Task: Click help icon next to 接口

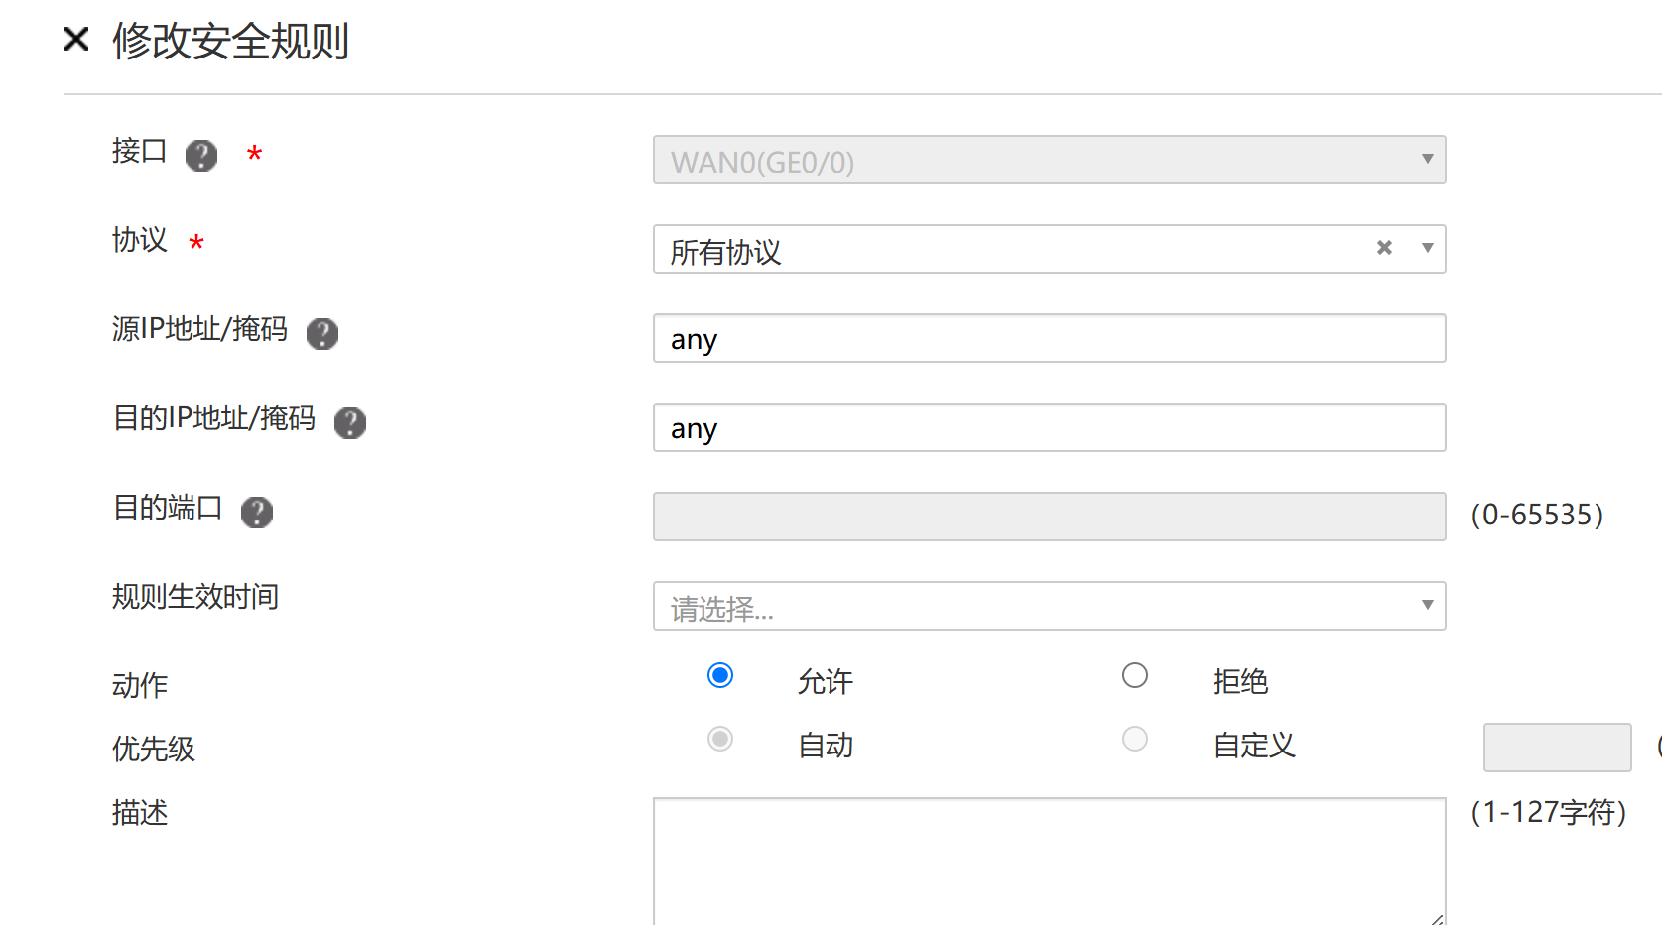Action: click(x=201, y=156)
